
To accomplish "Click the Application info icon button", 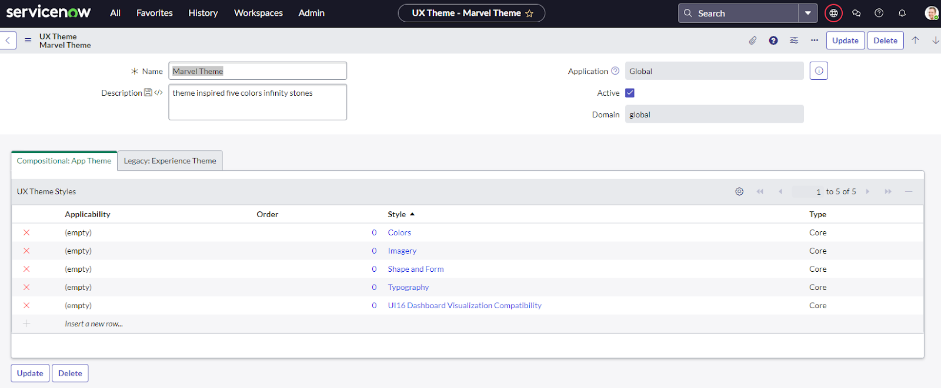I will click(x=819, y=71).
